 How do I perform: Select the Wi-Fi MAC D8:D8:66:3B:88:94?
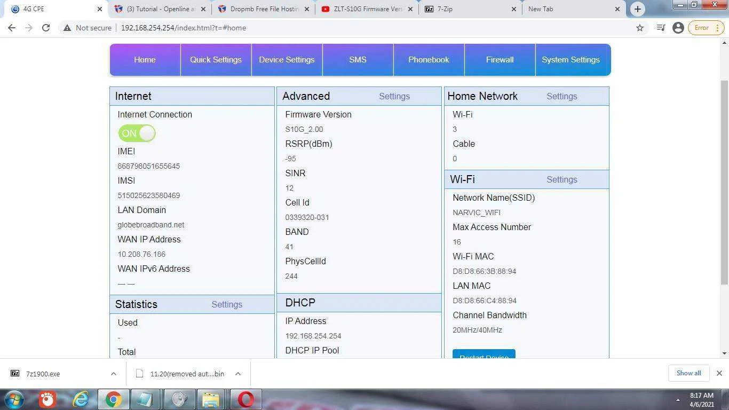[484, 271]
